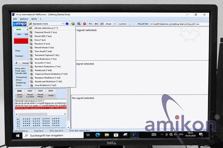Viewport: 223px width, 148px height.
Task: Click the DEU input language indicator
Action: tap(181, 134)
